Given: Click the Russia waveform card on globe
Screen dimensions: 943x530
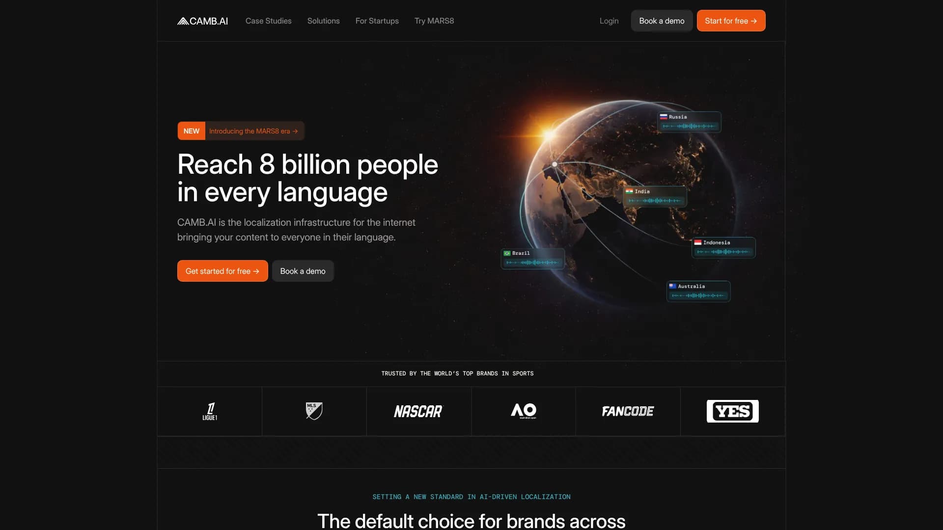Looking at the screenshot, I should 689,122.
